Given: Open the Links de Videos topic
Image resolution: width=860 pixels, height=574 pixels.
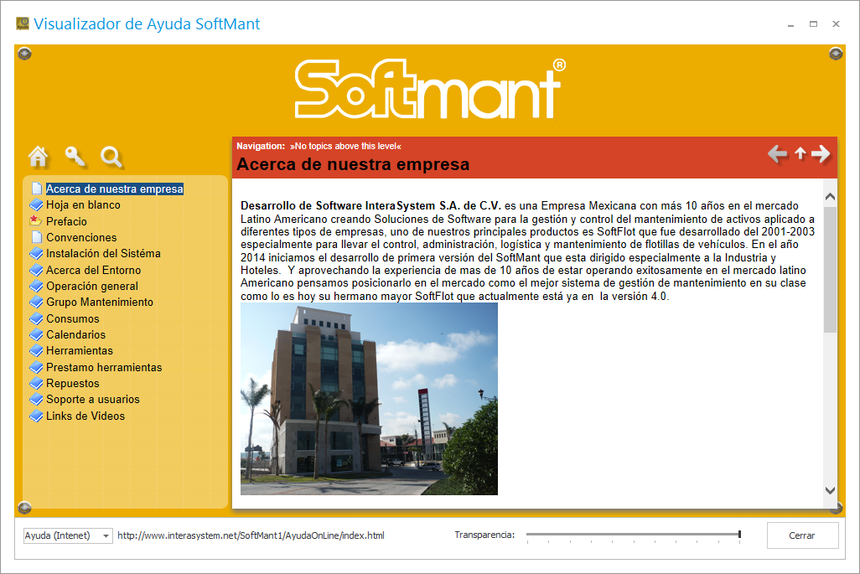Looking at the screenshot, I should [x=85, y=416].
